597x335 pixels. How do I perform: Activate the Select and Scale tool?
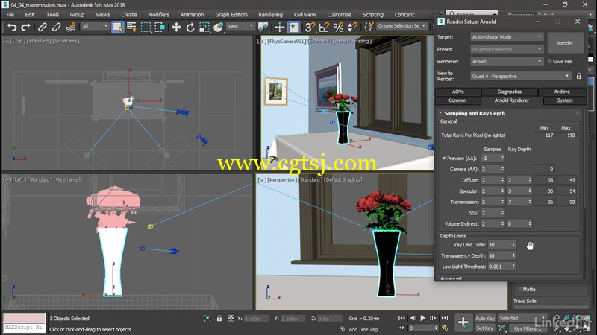click(x=204, y=27)
